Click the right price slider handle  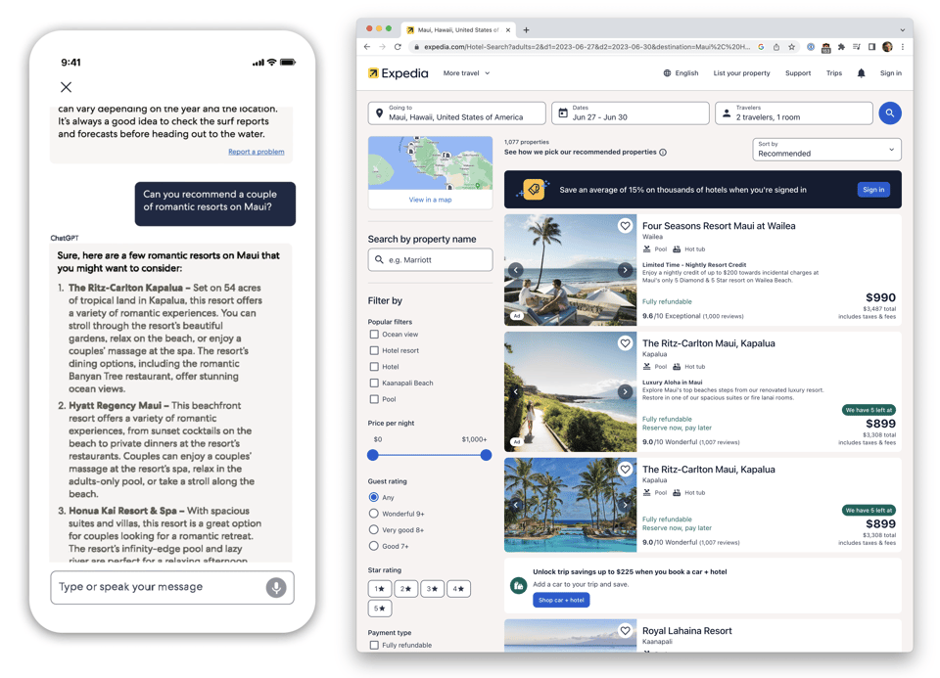pos(486,455)
